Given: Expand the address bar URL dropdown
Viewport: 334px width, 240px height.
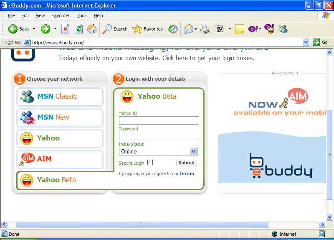Looking at the screenshot, I should pos(306,42).
